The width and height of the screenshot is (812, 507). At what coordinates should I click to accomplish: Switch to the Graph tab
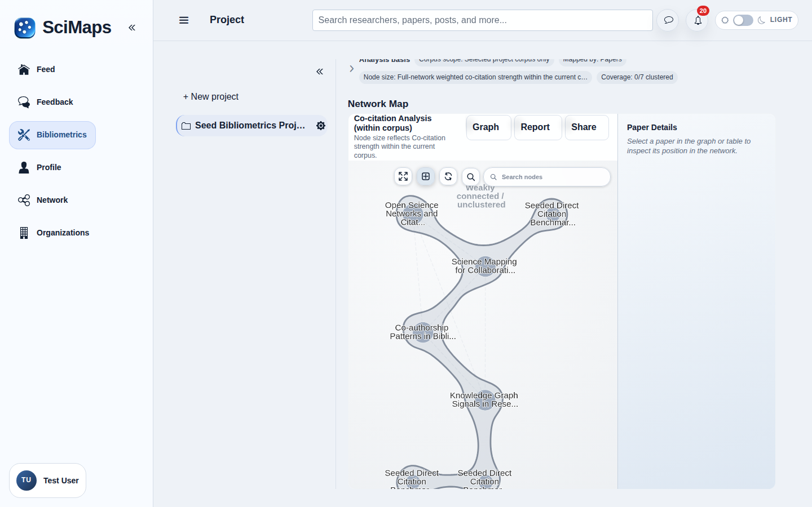click(x=488, y=127)
